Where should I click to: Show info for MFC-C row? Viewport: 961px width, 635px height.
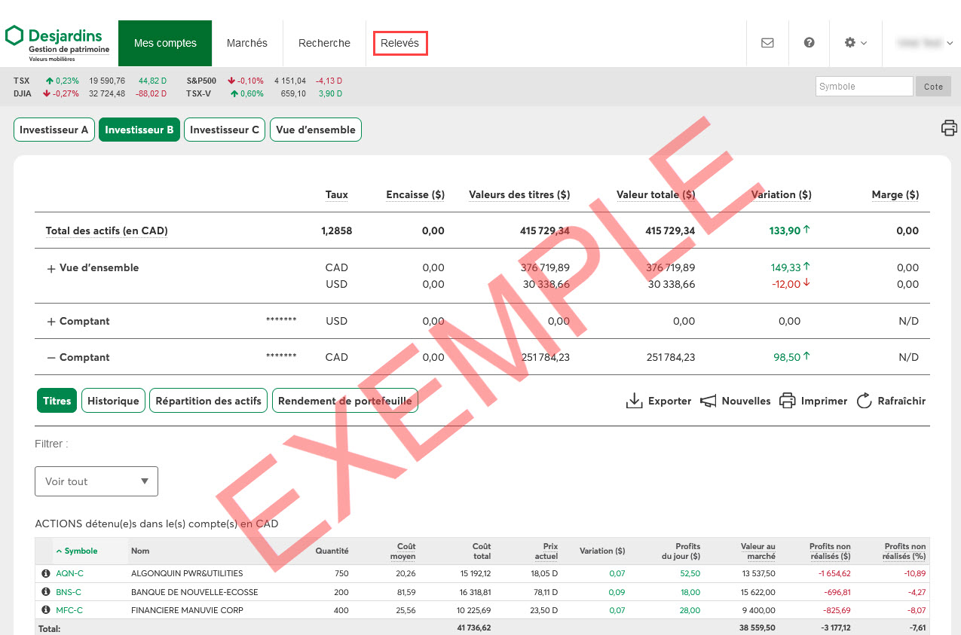45,610
